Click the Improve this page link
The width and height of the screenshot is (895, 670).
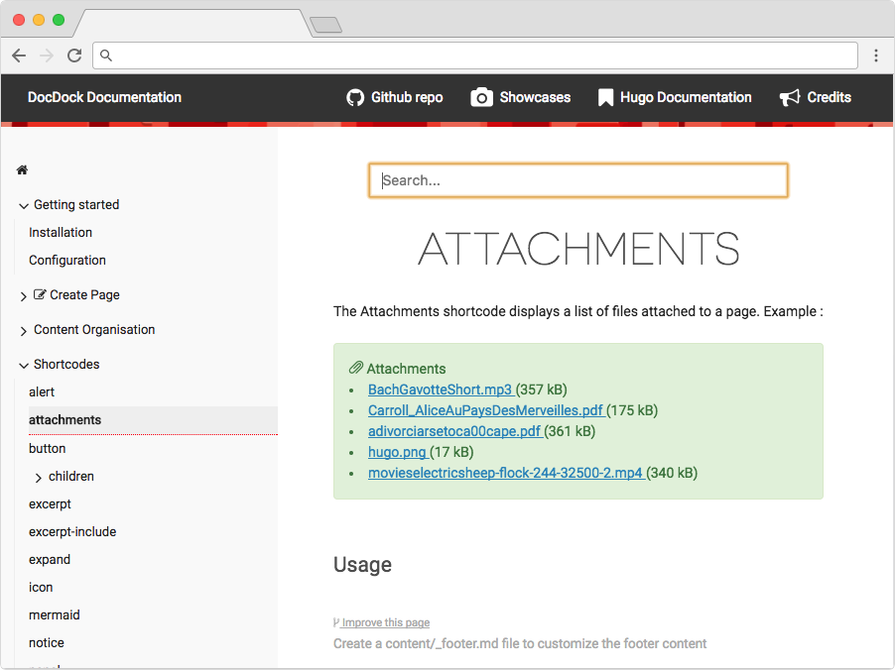coord(385,622)
